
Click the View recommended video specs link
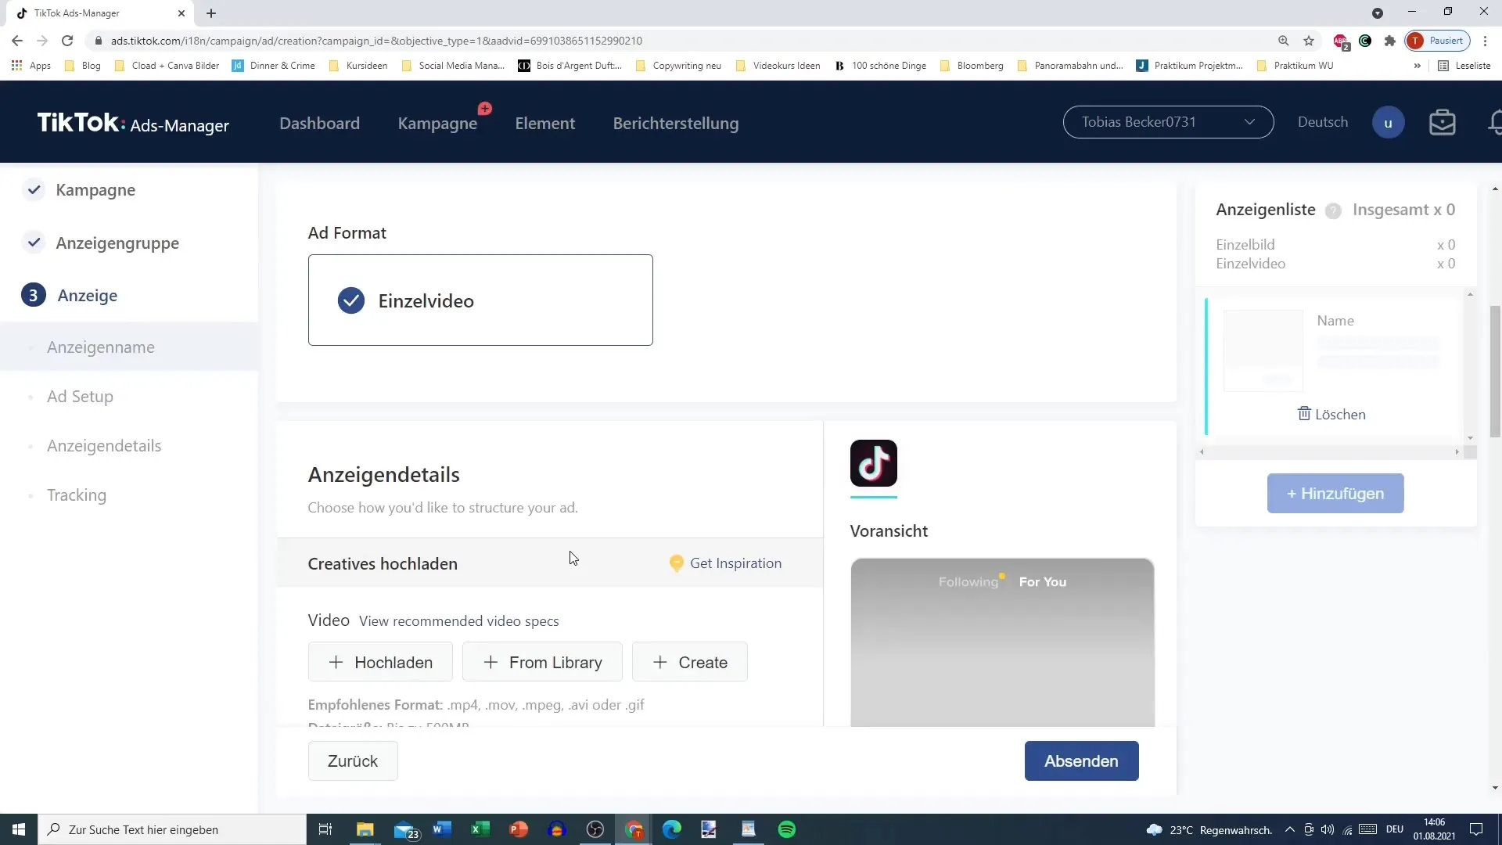[459, 620]
